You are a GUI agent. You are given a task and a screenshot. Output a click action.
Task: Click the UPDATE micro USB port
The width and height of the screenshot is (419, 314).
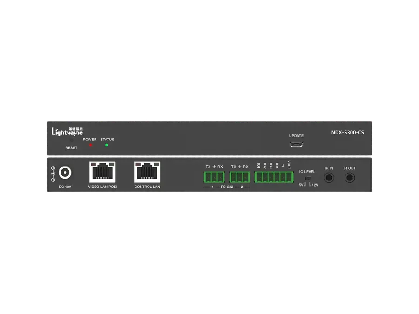[297, 145]
